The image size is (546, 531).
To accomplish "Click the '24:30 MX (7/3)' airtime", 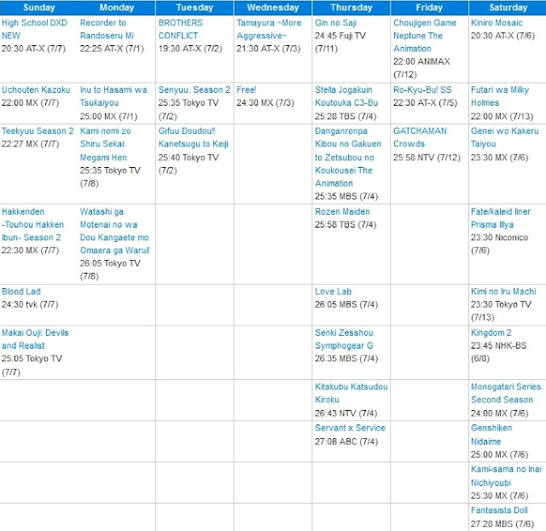I will pyautogui.click(x=265, y=103).
